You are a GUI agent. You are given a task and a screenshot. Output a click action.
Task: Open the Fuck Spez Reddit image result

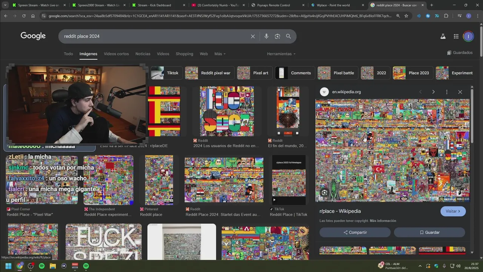[x=226, y=111]
